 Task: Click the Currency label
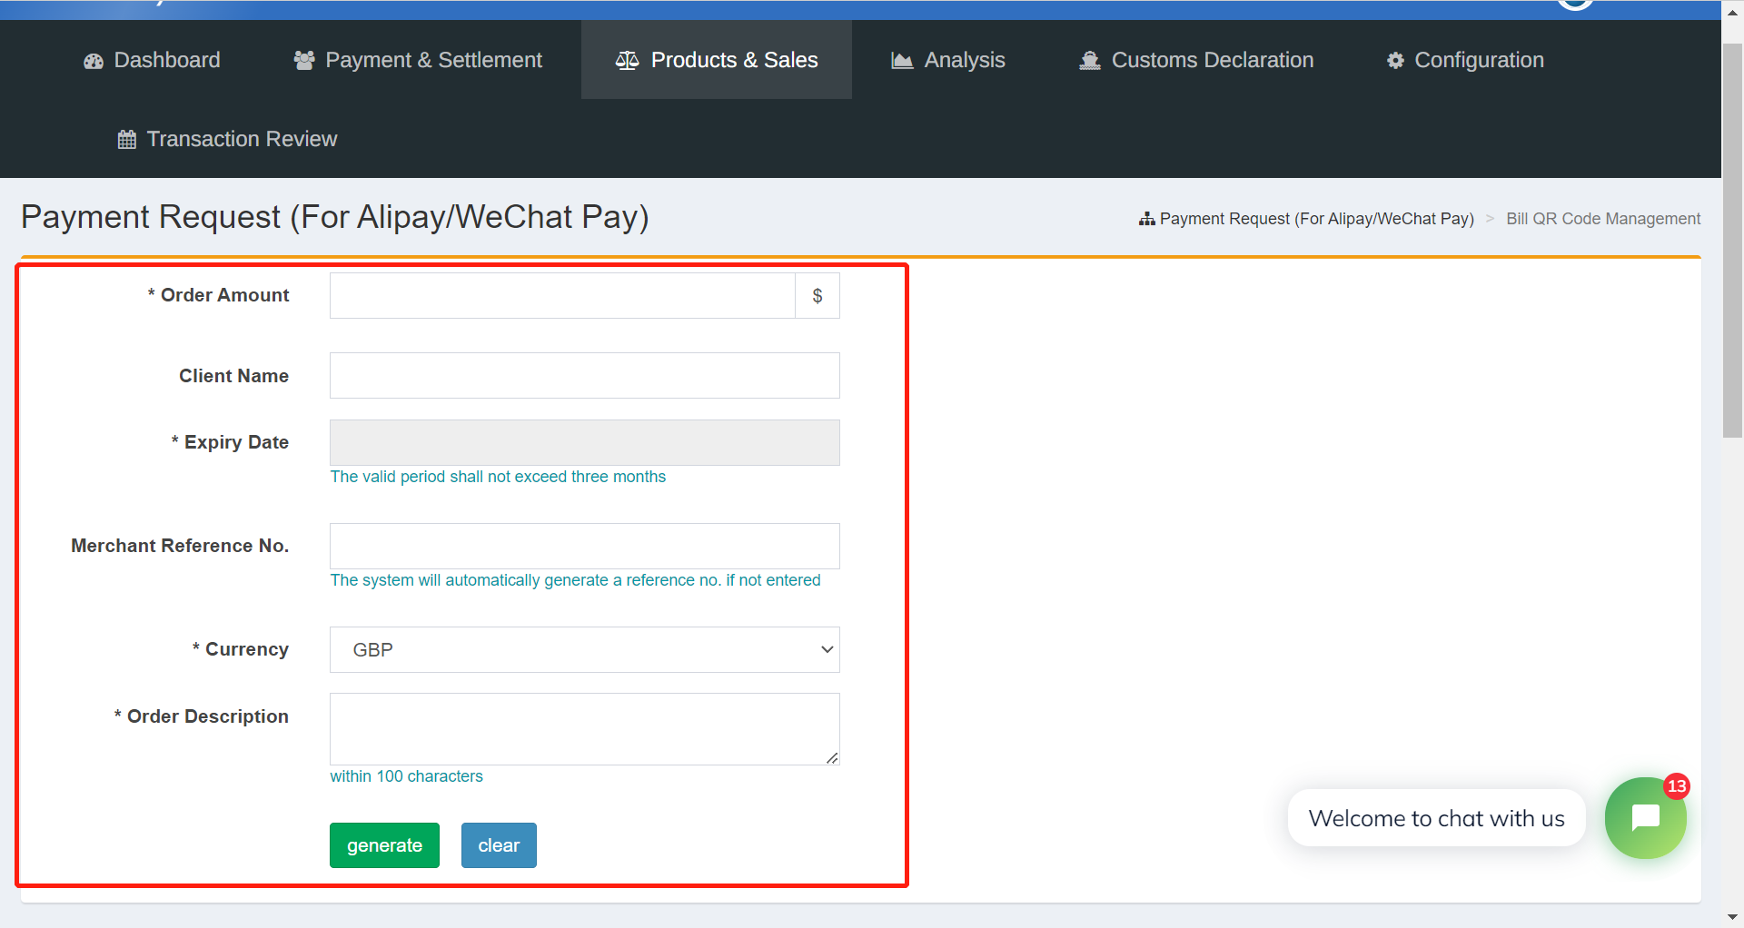[x=241, y=649]
